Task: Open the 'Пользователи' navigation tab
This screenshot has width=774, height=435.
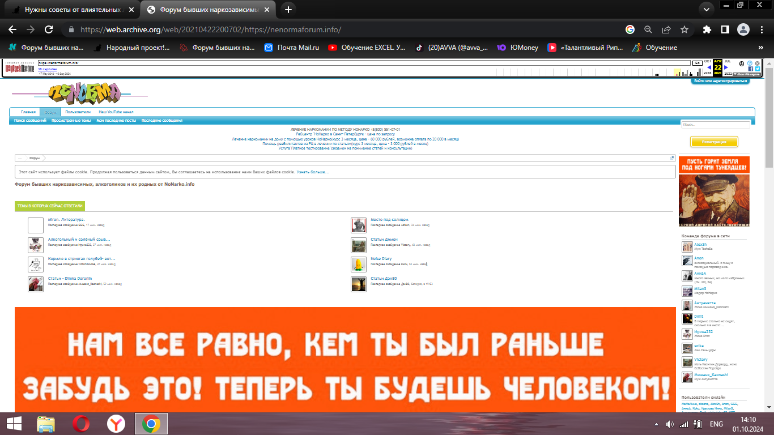Action: tap(78, 112)
